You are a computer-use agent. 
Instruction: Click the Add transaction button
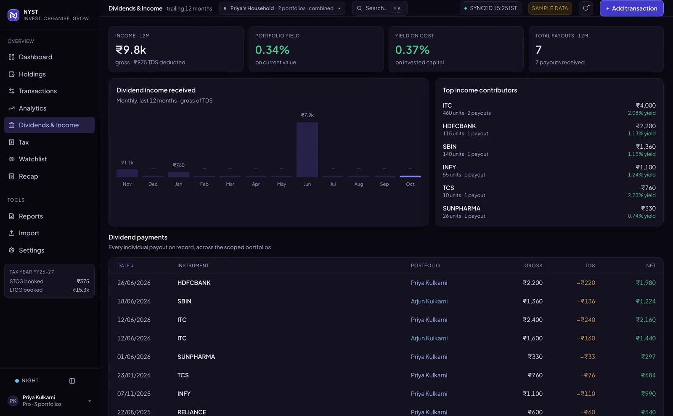631,8
